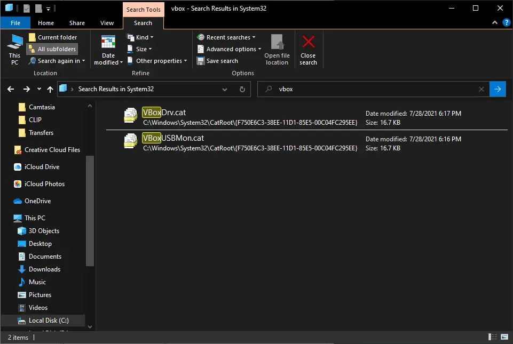Switch to Details view in status bar

tap(492, 337)
